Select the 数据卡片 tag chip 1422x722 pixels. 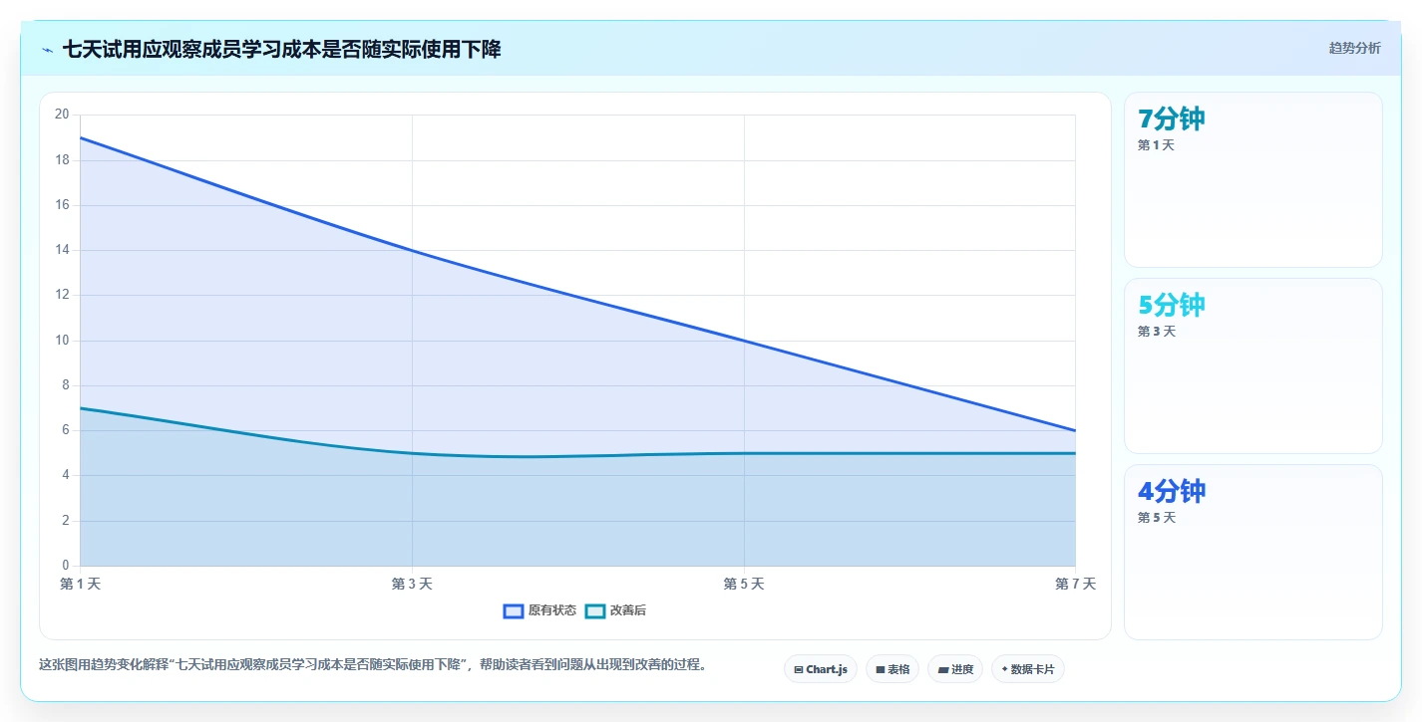(1027, 669)
